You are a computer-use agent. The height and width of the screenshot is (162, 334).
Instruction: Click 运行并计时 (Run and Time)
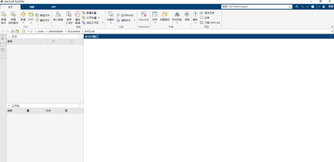125,15
